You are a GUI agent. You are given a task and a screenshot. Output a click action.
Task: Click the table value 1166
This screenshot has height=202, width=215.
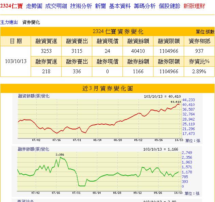[x=138, y=72]
